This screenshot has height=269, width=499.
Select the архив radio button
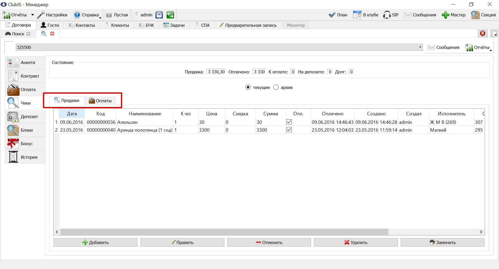point(276,87)
